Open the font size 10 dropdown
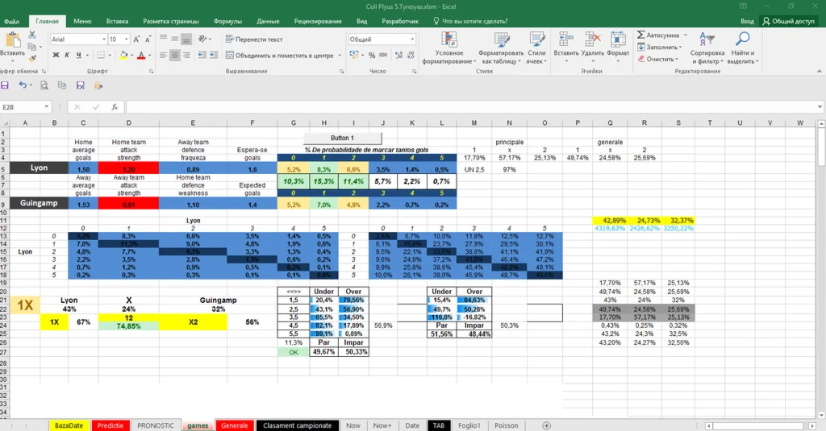The height and width of the screenshot is (431, 826). (x=126, y=39)
